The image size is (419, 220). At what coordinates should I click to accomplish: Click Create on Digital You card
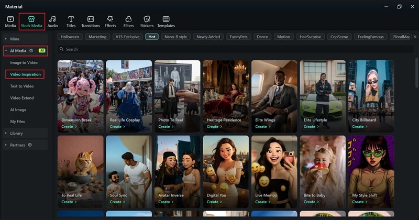214,202
